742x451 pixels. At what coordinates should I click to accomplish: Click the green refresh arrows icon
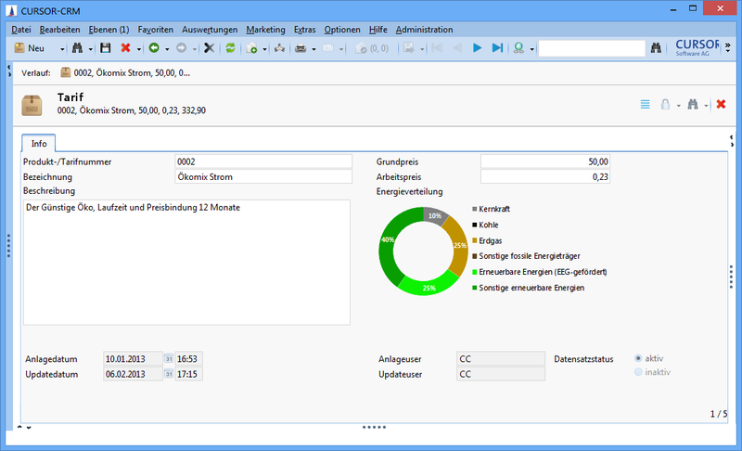[x=230, y=47]
